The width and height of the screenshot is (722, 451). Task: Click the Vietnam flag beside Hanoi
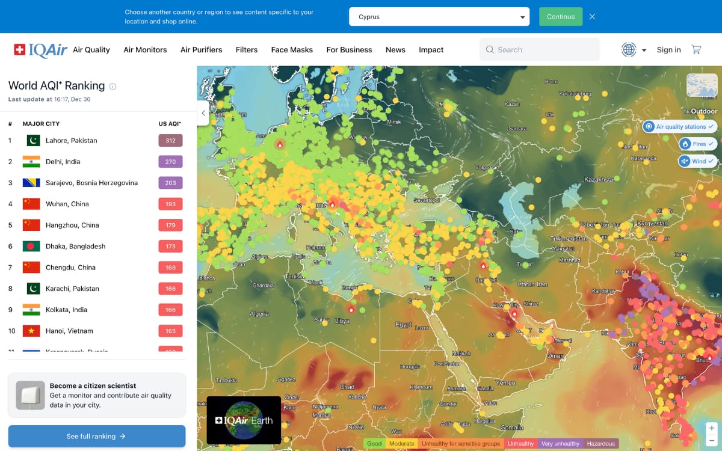click(x=31, y=331)
